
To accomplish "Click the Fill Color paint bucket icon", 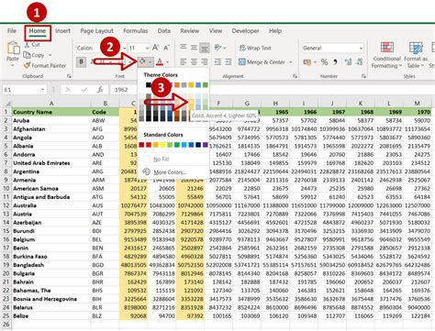I will tap(142, 62).
